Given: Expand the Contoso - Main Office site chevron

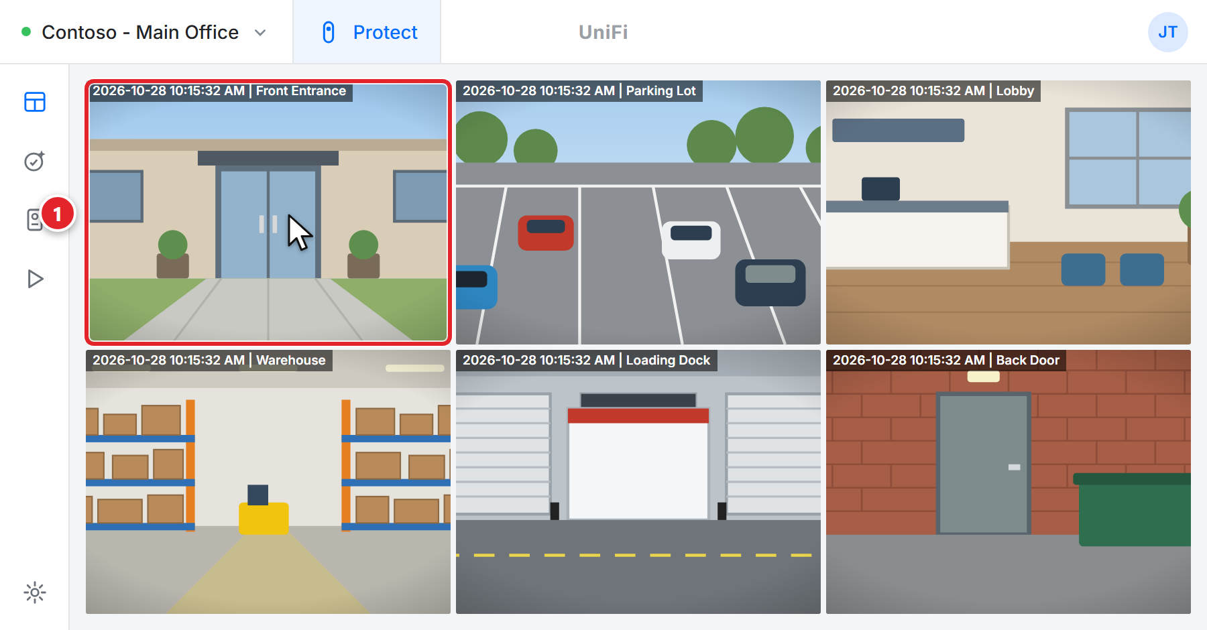Looking at the screenshot, I should coord(261,33).
